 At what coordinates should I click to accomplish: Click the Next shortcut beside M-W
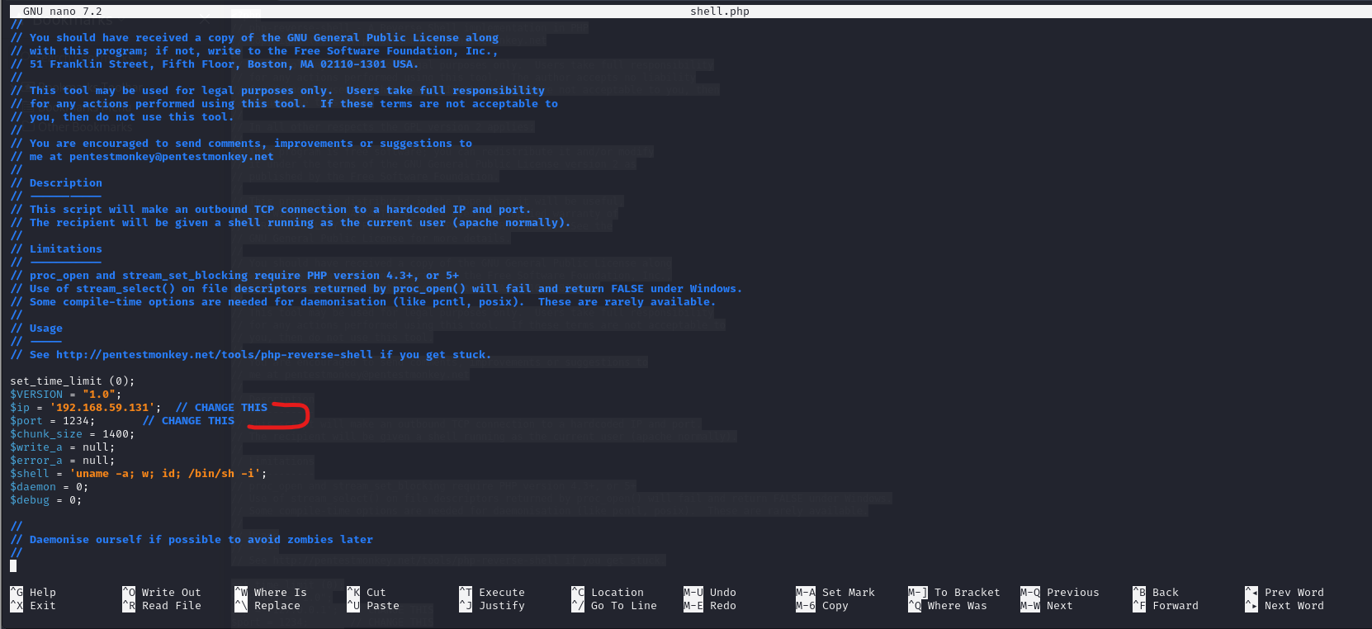(1047, 606)
